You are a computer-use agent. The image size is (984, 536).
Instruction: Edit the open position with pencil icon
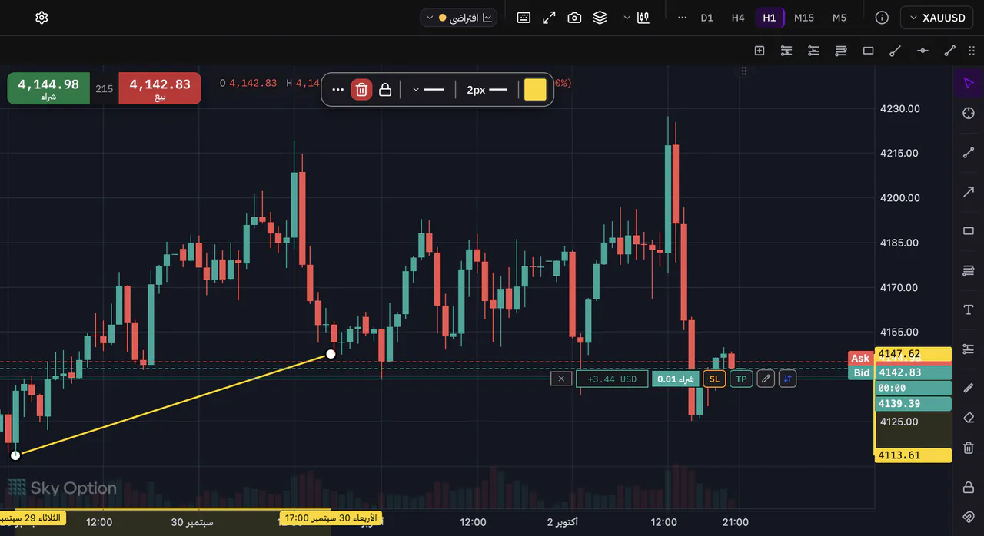coord(765,379)
